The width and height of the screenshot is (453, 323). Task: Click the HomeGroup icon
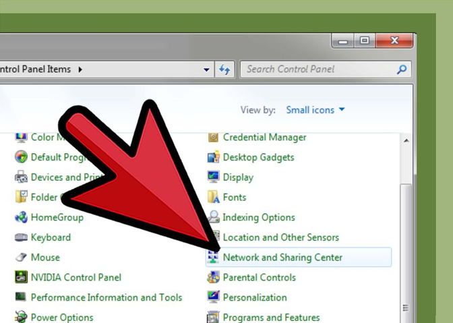pos(21,217)
